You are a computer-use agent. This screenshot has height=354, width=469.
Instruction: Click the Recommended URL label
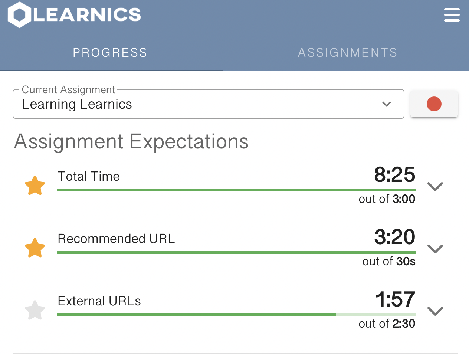116,239
